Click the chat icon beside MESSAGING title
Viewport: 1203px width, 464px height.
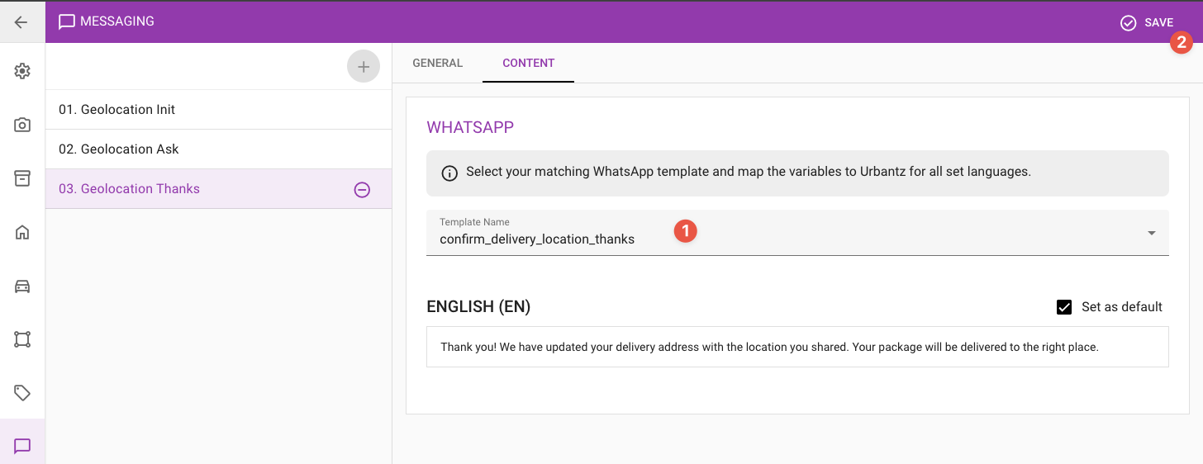pos(67,22)
